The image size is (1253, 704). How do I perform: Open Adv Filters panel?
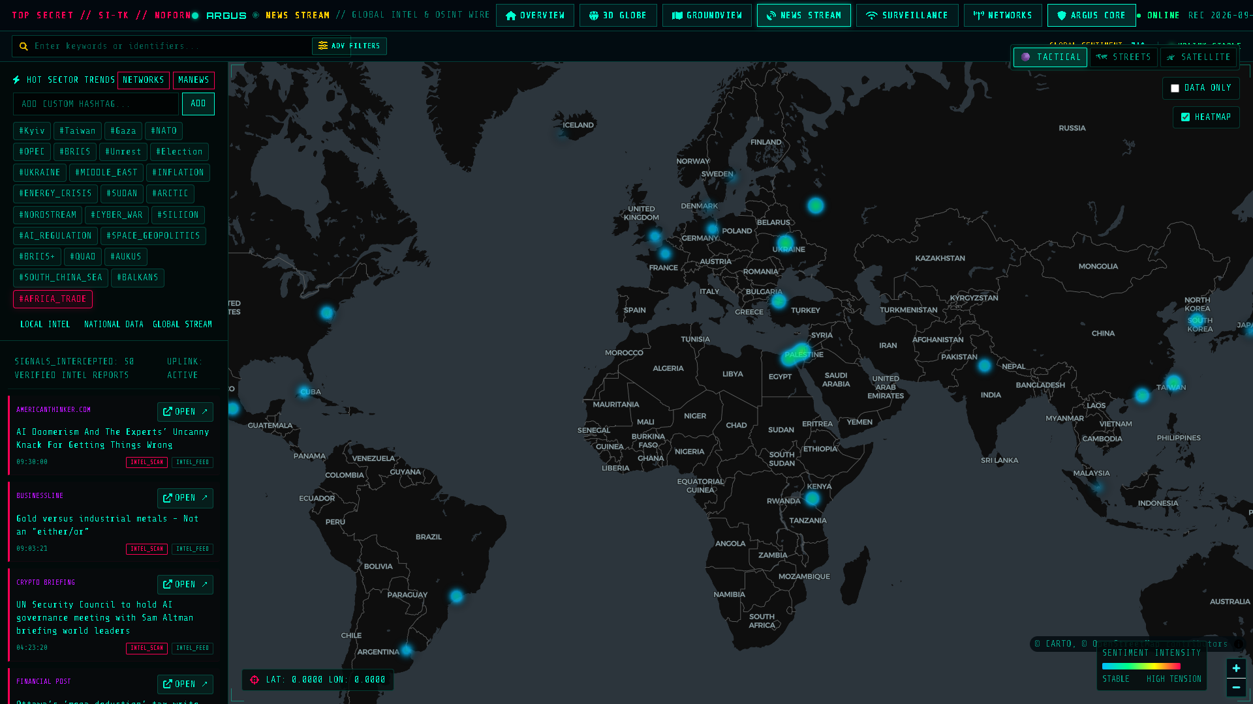click(x=349, y=46)
